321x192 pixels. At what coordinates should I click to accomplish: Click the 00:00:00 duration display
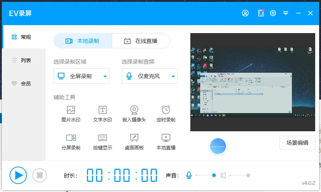122,175
